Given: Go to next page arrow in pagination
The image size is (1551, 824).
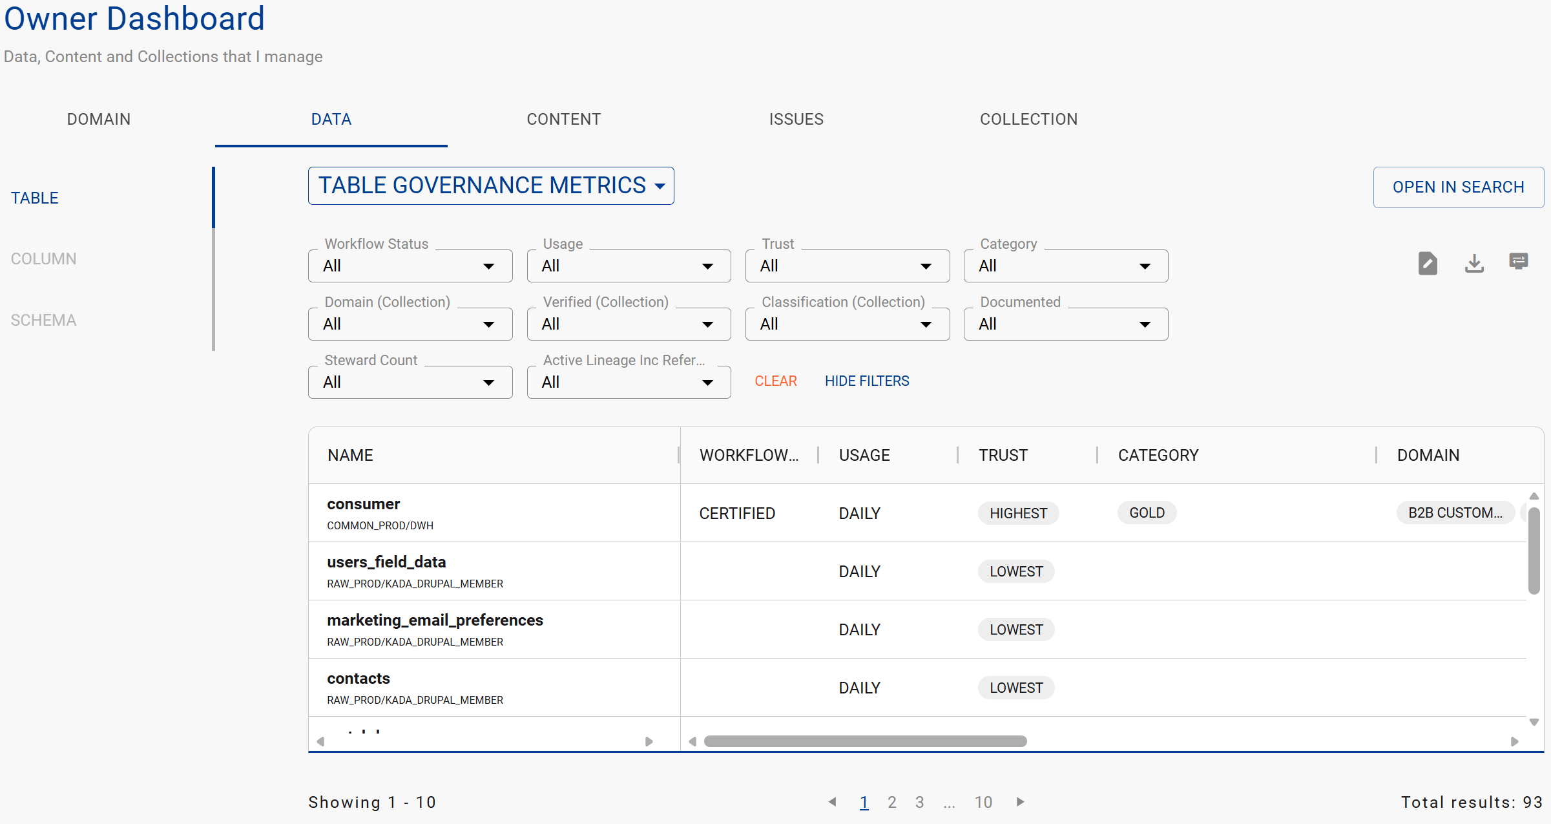Looking at the screenshot, I should click(x=1021, y=802).
